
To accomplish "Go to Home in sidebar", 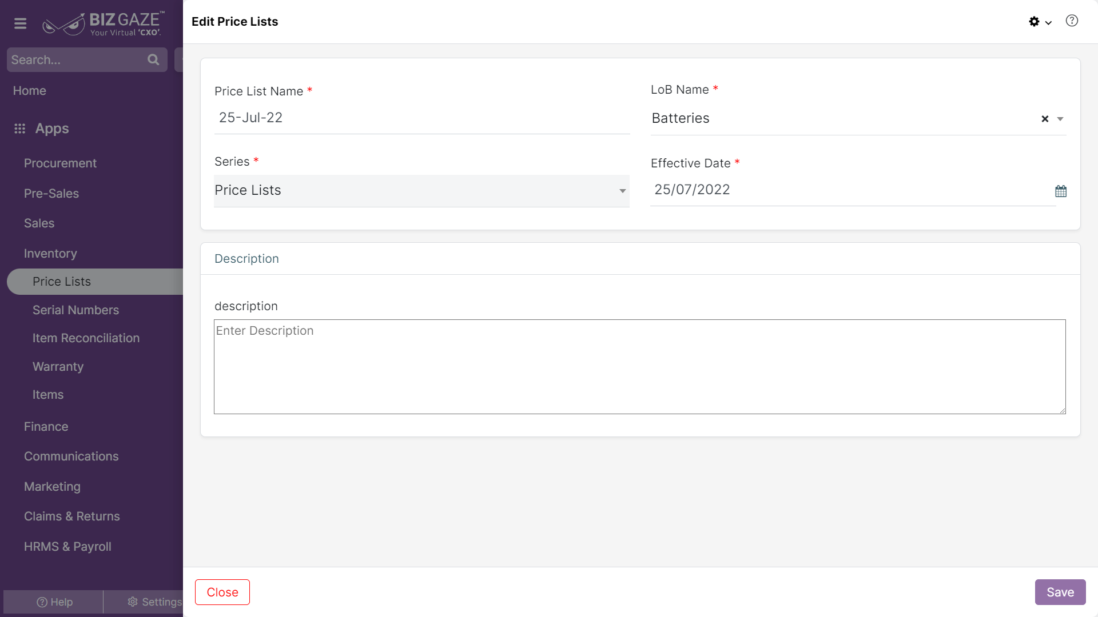I will point(30,90).
